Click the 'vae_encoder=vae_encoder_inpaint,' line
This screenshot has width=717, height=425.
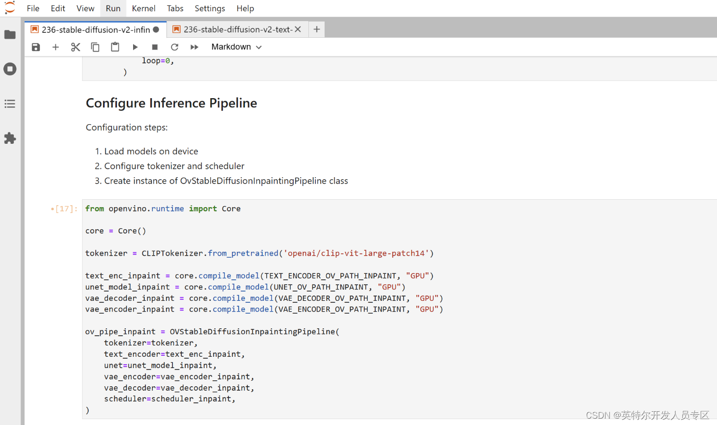pyautogui.click(x=179, y=377)
